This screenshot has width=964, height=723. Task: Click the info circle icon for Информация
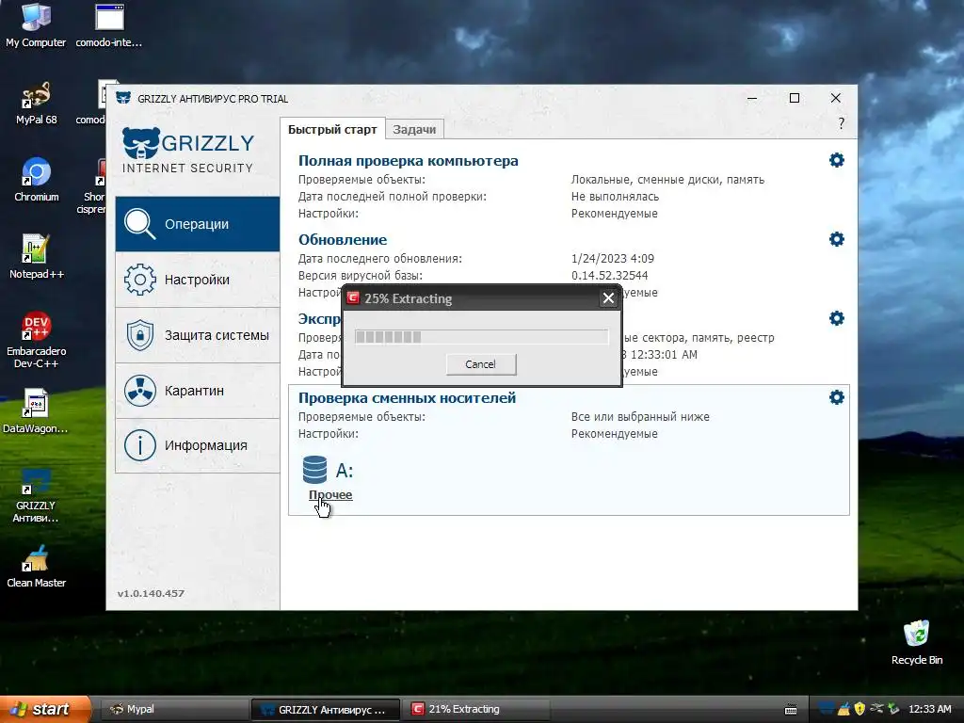tap(139, 445)
